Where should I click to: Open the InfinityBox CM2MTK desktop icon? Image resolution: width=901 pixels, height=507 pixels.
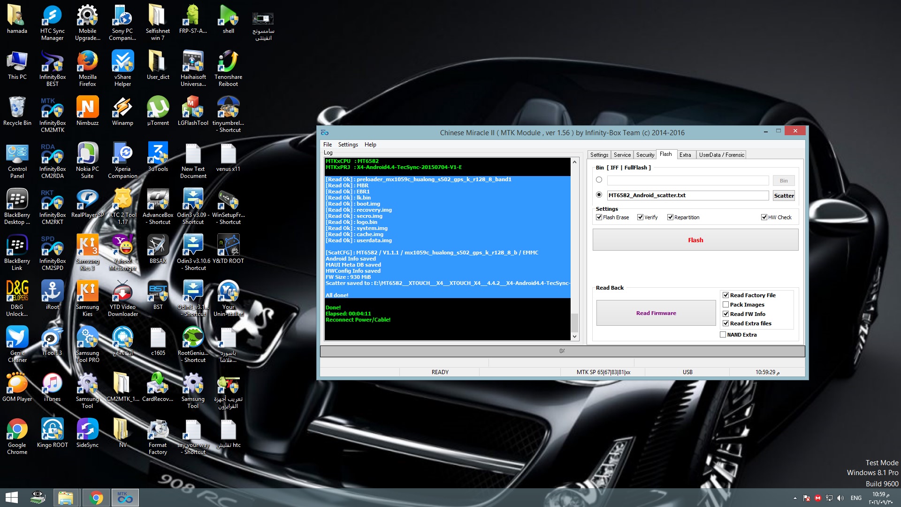point(52,115)
